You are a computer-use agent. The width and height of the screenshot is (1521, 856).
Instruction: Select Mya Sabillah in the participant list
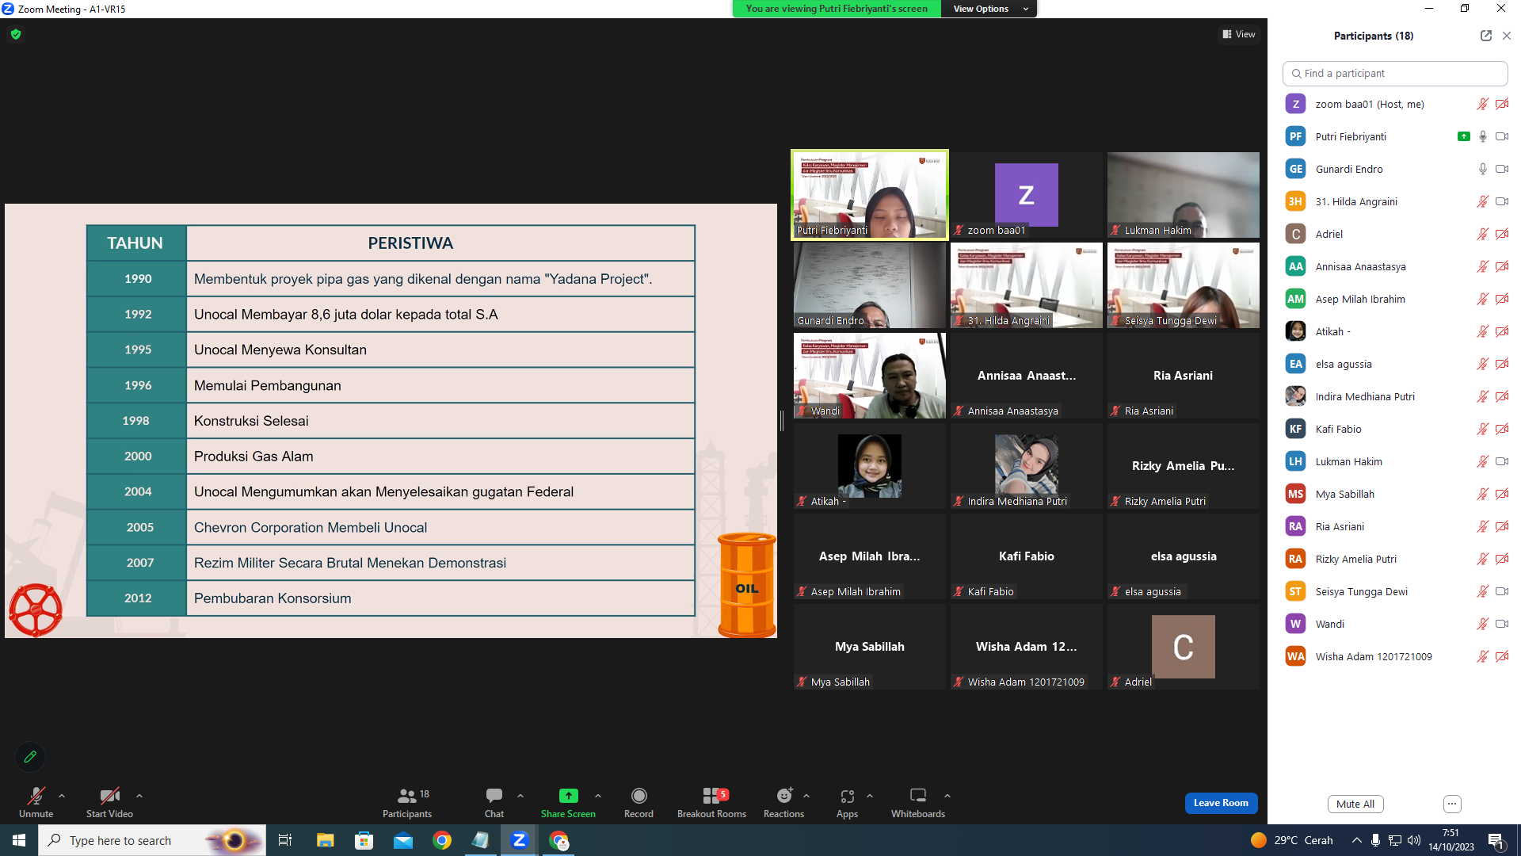(x=1396, y=494)
